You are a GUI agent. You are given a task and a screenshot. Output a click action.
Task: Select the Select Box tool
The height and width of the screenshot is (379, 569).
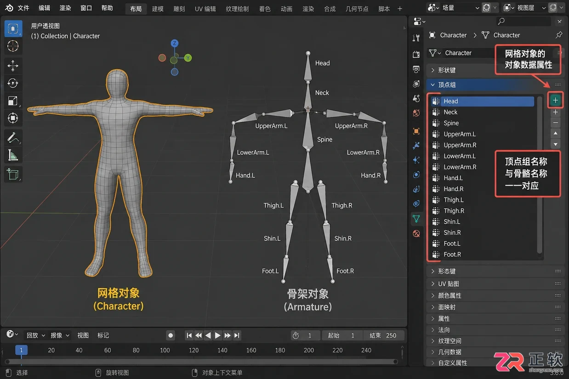13,28
